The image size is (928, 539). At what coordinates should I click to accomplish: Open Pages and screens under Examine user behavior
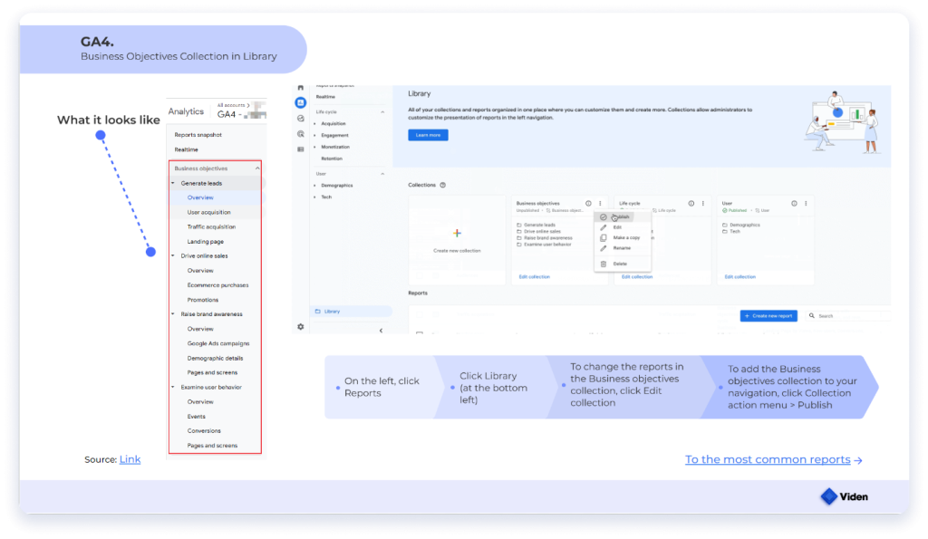pos(212,446)
